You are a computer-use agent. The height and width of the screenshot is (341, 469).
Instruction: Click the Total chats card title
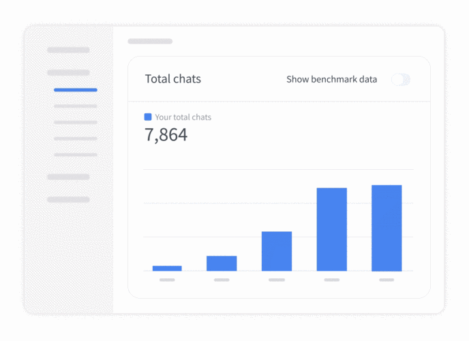click(173, 79)
